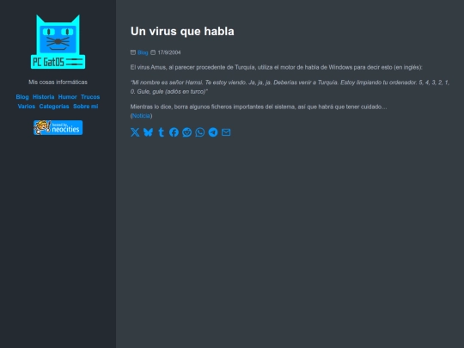Share the post via WhatsApp
The width and height of the screenshot is (464, 348).
pyautogui.click(x=200, y=132)
